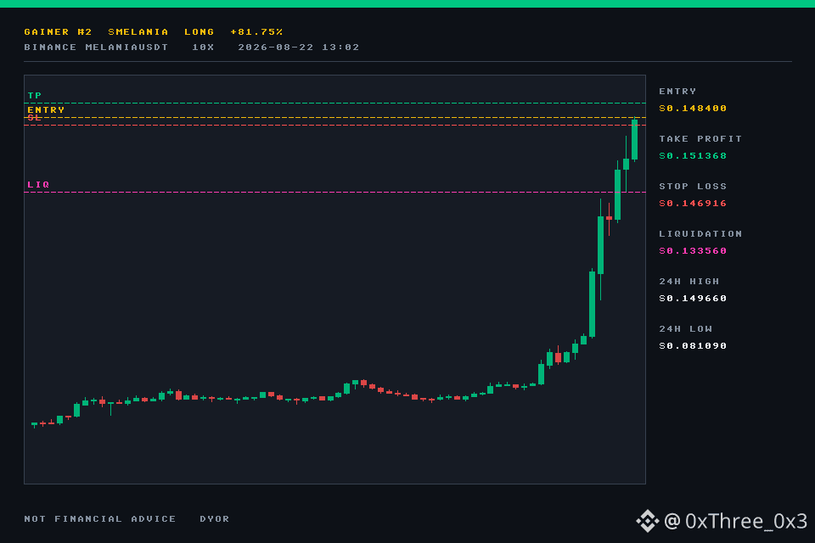This screenshot has height=543, width=815.
Task: Click the entry price '$0.148400'
Action: pyautogui.click(x=693, y=108)
